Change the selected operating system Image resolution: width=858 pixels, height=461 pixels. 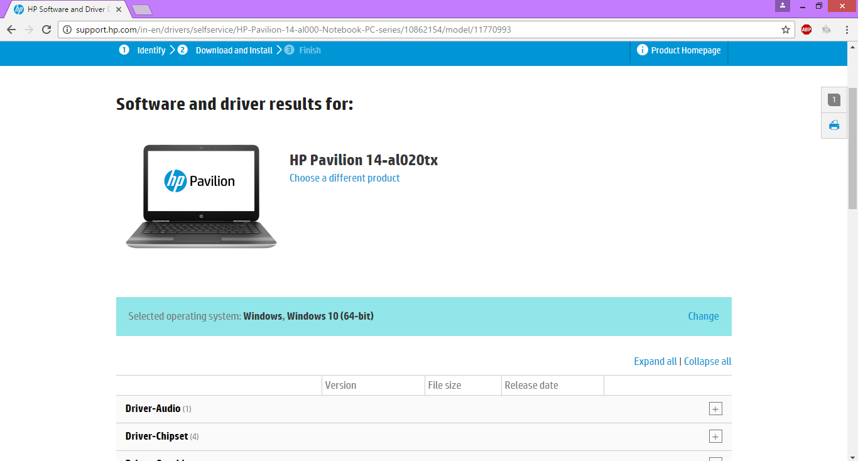point(703,316)
